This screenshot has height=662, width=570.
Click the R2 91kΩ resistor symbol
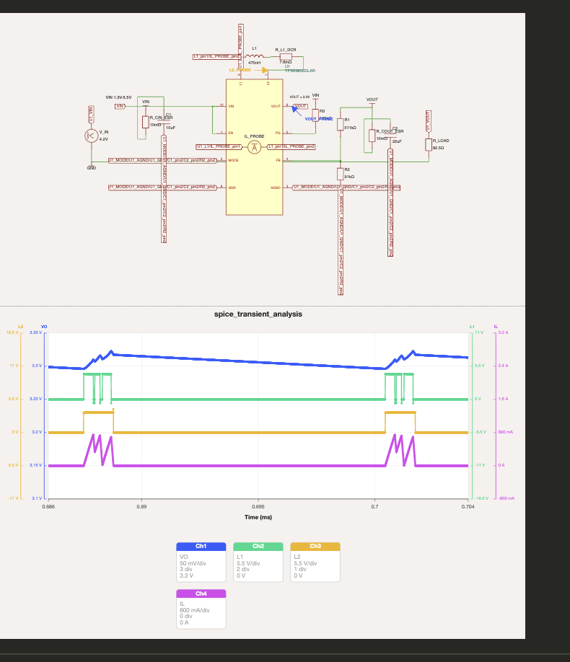pos(340,174)
